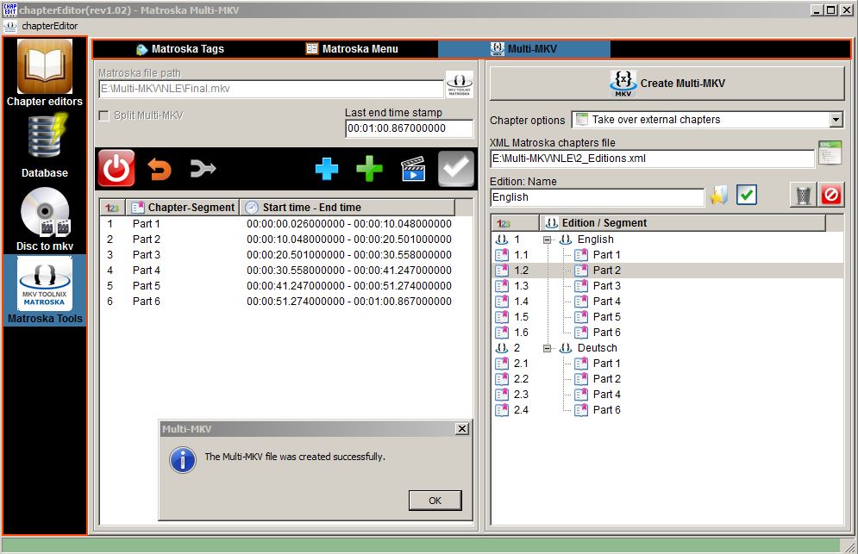
Task: Select segment 1.6 Part 6 under English
Action: point(606,333)
